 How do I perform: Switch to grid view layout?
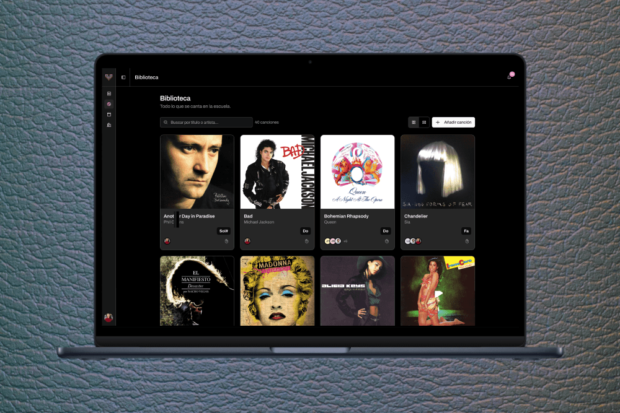tap(414, 123)
